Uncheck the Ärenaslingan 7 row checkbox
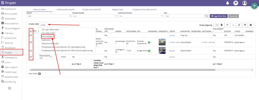Screen dimensions: 259x100 click(31, 42)
